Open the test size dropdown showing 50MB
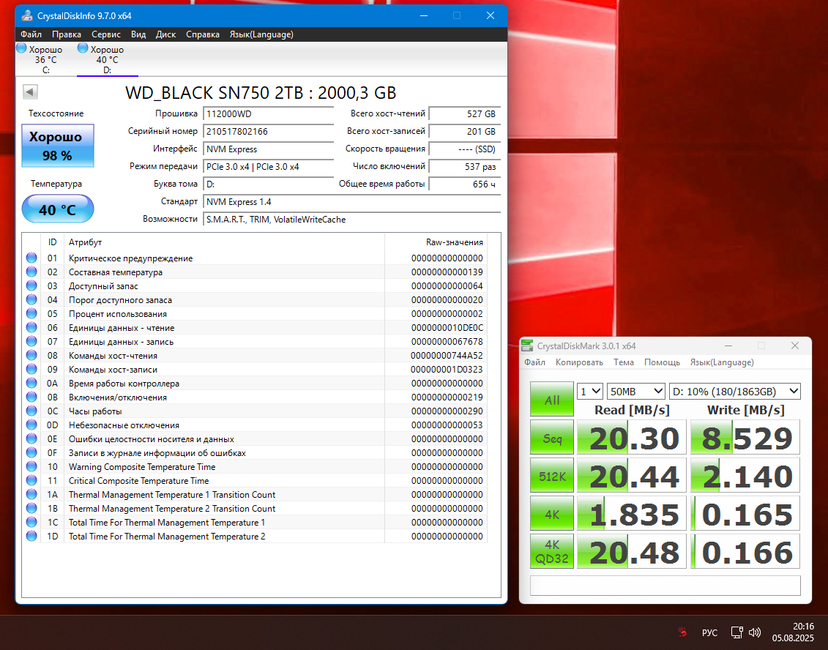This screenshot has height=650, width=828. 635,392
